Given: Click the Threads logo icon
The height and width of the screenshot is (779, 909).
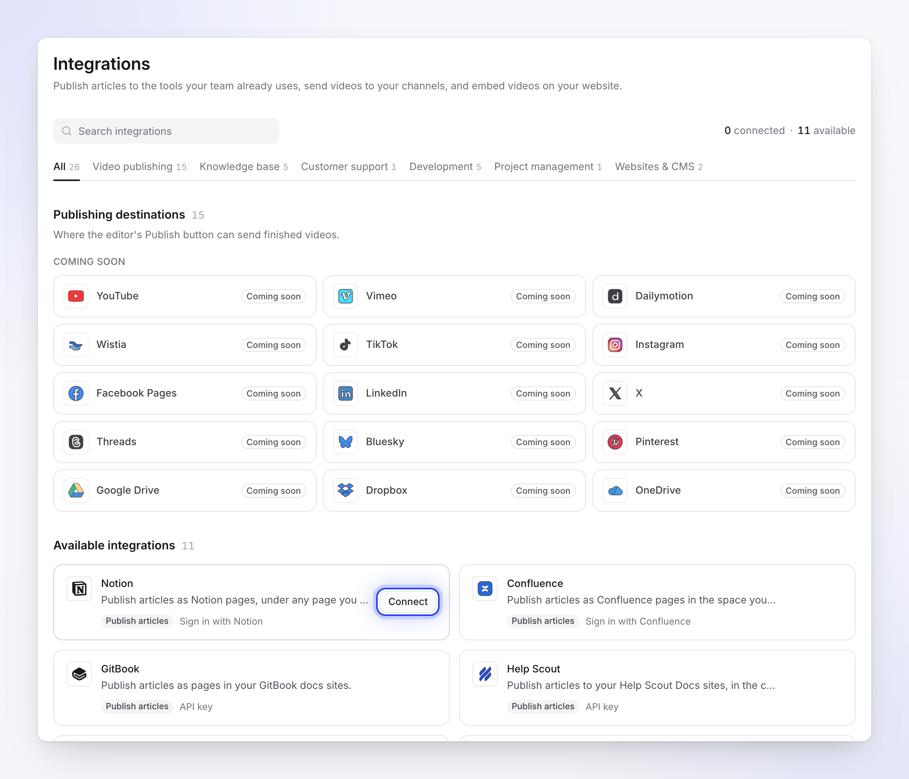Looking at the screenshot, I should (76, 442).
